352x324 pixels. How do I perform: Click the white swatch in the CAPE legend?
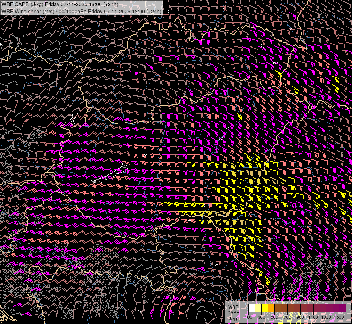click(x=252, y=308)
